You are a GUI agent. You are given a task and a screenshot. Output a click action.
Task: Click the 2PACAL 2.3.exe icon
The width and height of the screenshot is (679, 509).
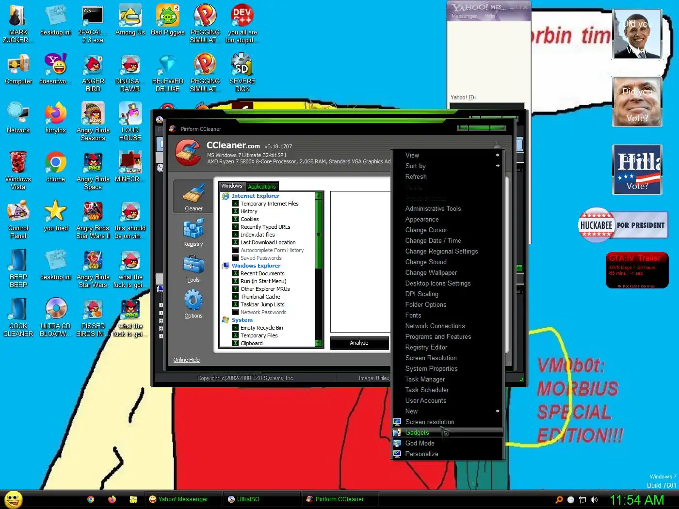click(x=93, y=23)
